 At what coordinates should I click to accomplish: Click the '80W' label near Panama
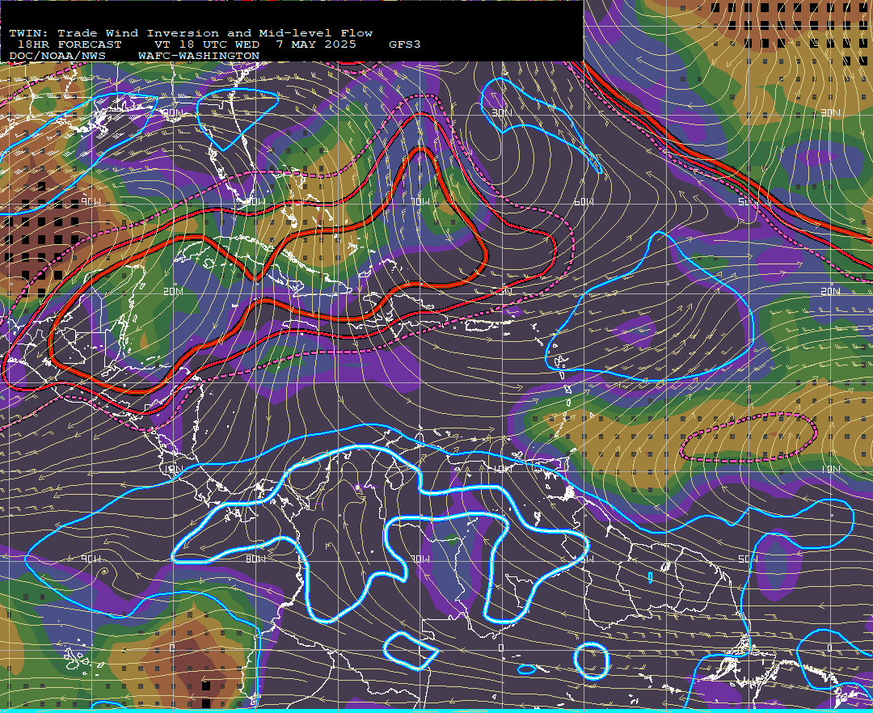[255, 559]
